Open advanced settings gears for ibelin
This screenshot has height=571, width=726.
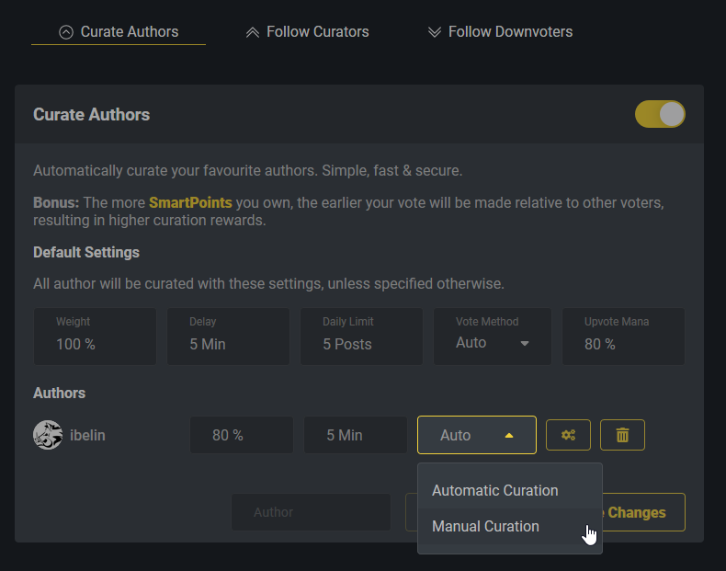click(568, 435)
